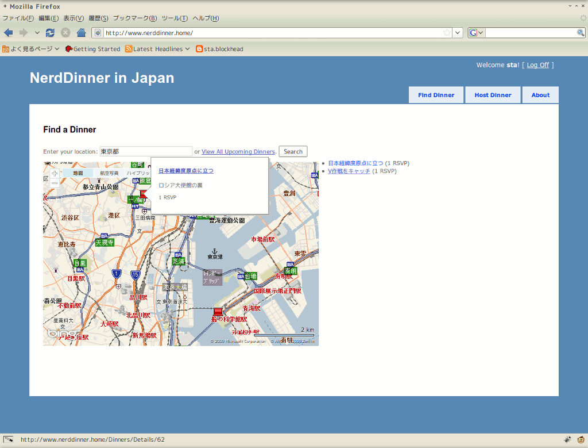588x448 pixels.
Task: Open the 編集(E) menu
Action: pos(48,18)
